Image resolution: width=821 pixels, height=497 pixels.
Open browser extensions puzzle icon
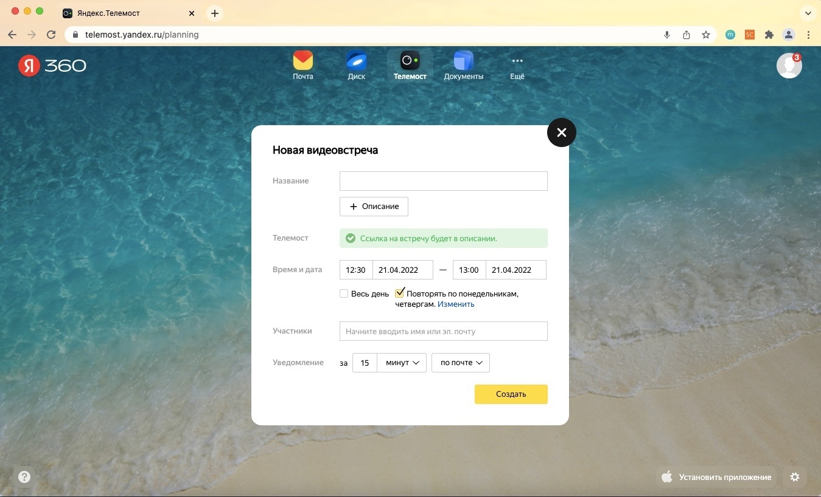click(x=769, y=35)
